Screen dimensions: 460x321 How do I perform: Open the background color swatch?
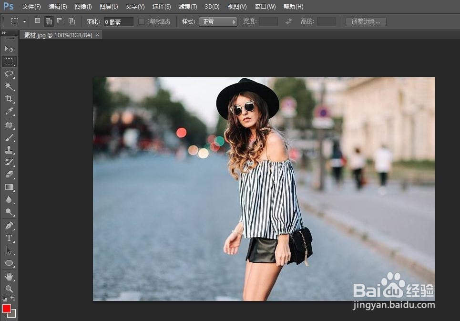13,314
